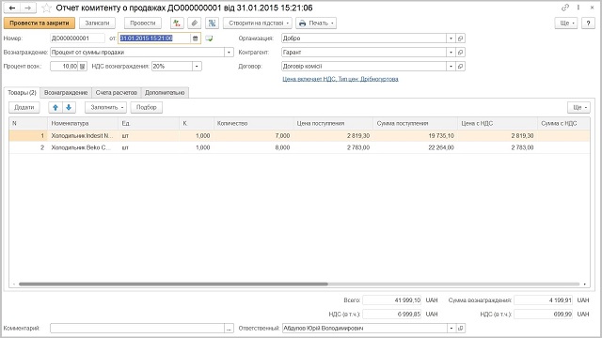
Task: Click the Комментарий input field
Action: pyautogui.click(x=137, y=328)
